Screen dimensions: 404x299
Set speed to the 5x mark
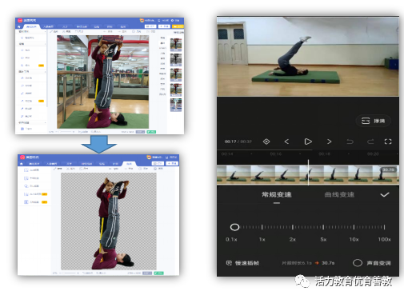click(323, 227)
